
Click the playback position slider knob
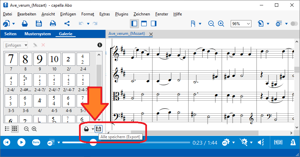click(93, 143)
